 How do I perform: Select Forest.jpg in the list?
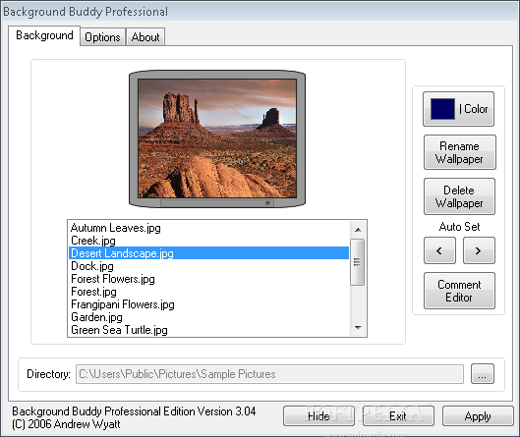click(x=209, y=292)
